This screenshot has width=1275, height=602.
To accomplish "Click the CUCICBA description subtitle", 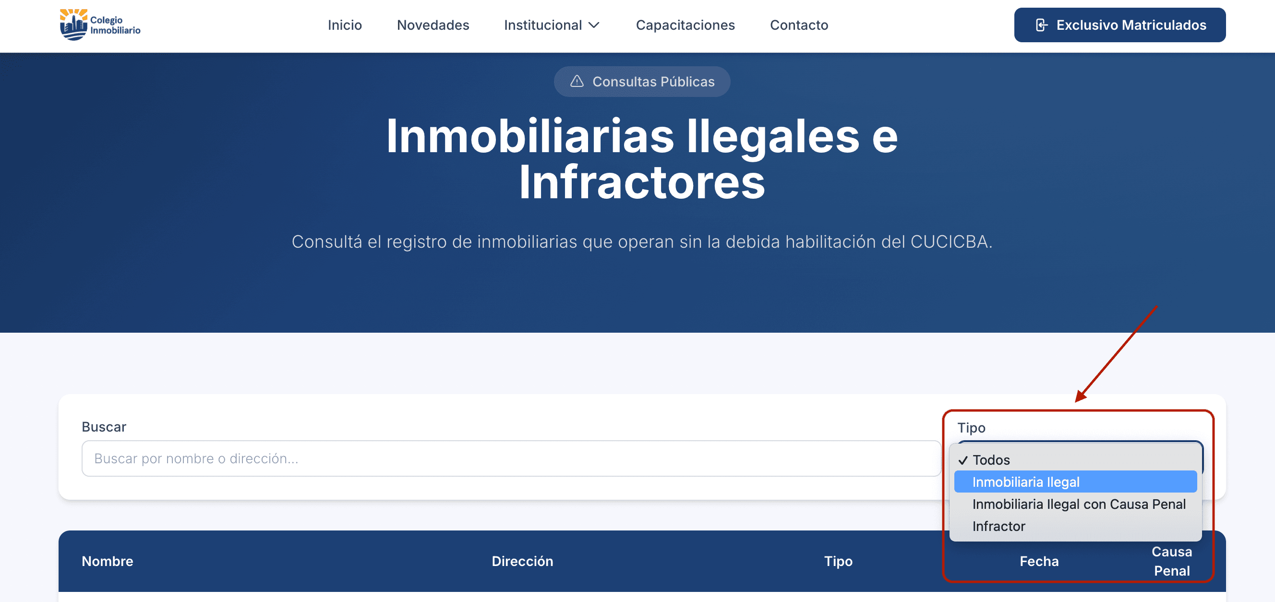I will 642,241.
